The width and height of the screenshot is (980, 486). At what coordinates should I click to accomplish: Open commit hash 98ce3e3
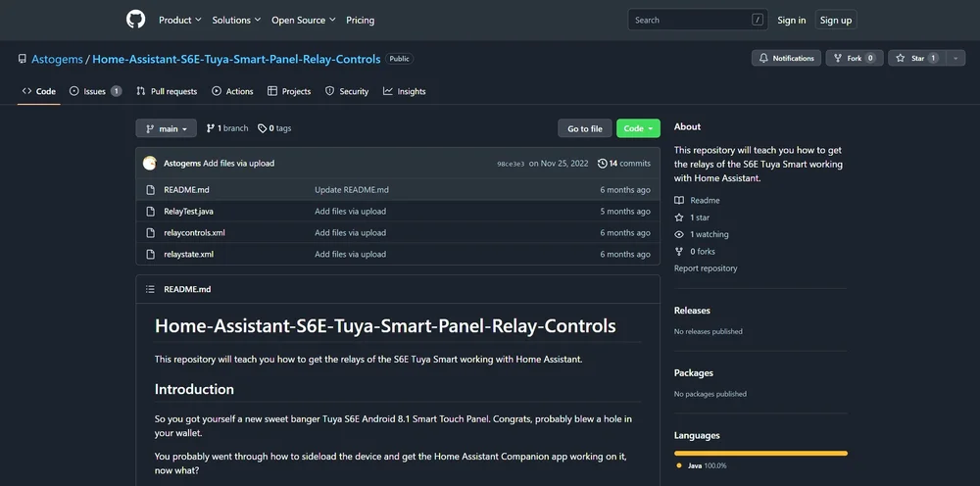click(511, 164)
